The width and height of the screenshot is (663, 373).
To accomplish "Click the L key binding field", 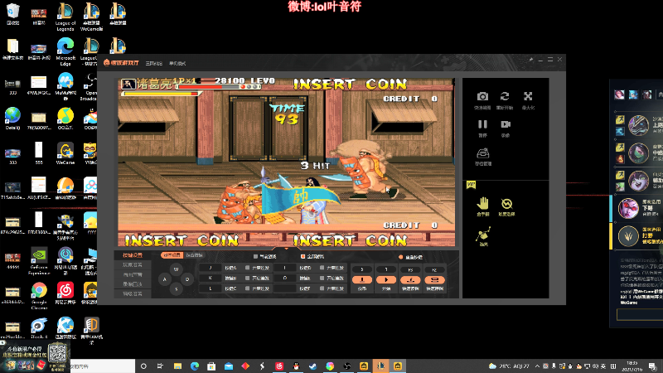I will [211, 288].
